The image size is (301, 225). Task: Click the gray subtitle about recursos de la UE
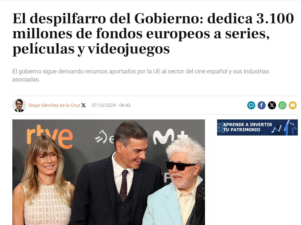[141, 75]
